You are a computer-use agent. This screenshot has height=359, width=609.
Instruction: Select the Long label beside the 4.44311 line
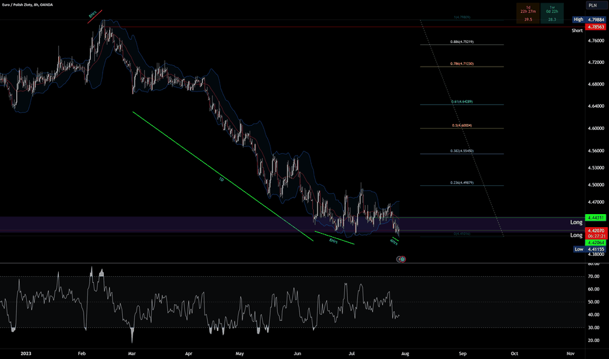pyautogui.click(x=576, y=222)
